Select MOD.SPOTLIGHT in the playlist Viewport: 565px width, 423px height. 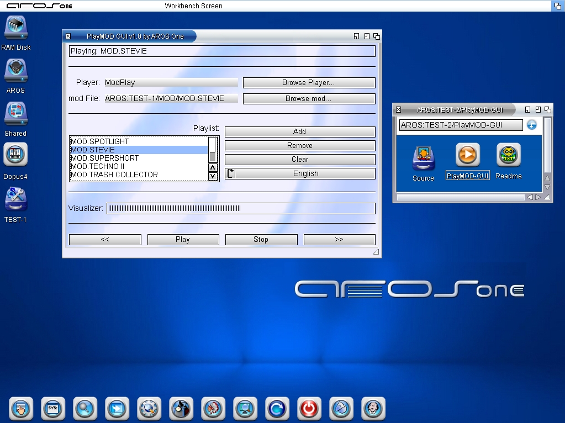coord(139,141)
